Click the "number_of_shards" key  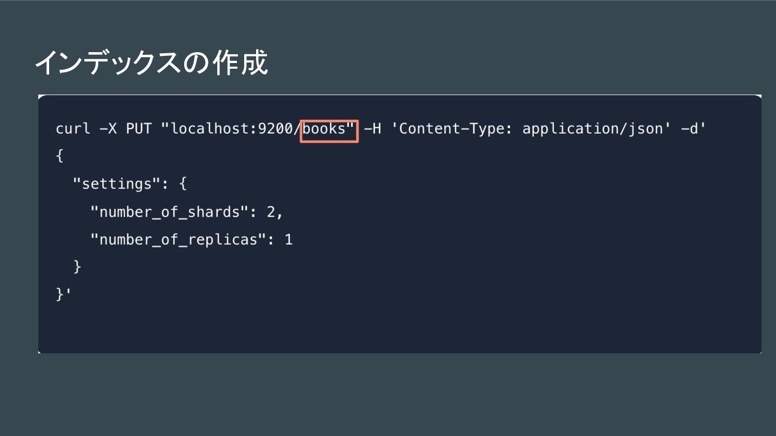tap(169, 212)
